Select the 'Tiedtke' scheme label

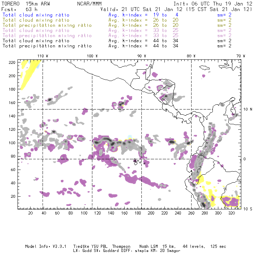[x=81, y=246]
